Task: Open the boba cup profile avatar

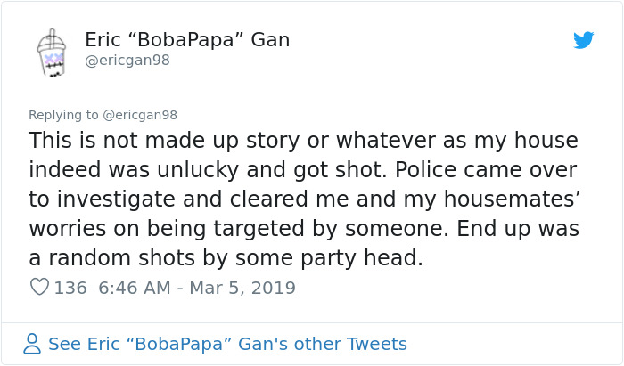Action: (52, 52)
